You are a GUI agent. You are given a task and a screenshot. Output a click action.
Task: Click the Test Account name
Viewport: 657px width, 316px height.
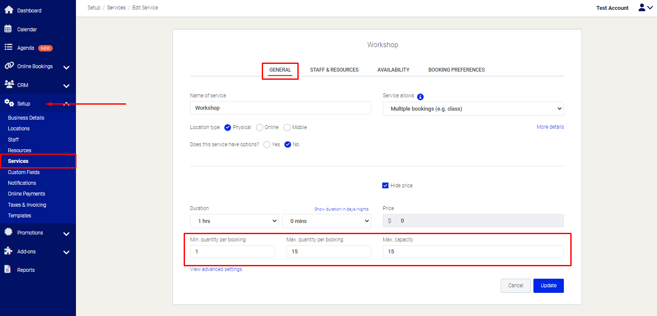(x=612, y=8)
